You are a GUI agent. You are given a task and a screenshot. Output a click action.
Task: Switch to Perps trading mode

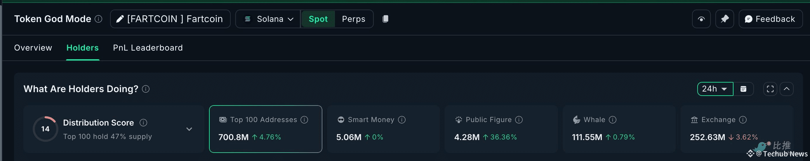pyautogui.click(x=353, y=19)
